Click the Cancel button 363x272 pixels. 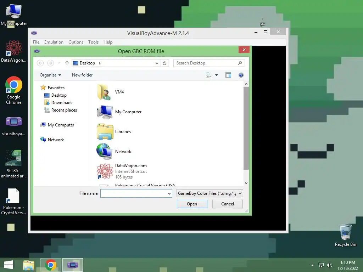point(227,204)
